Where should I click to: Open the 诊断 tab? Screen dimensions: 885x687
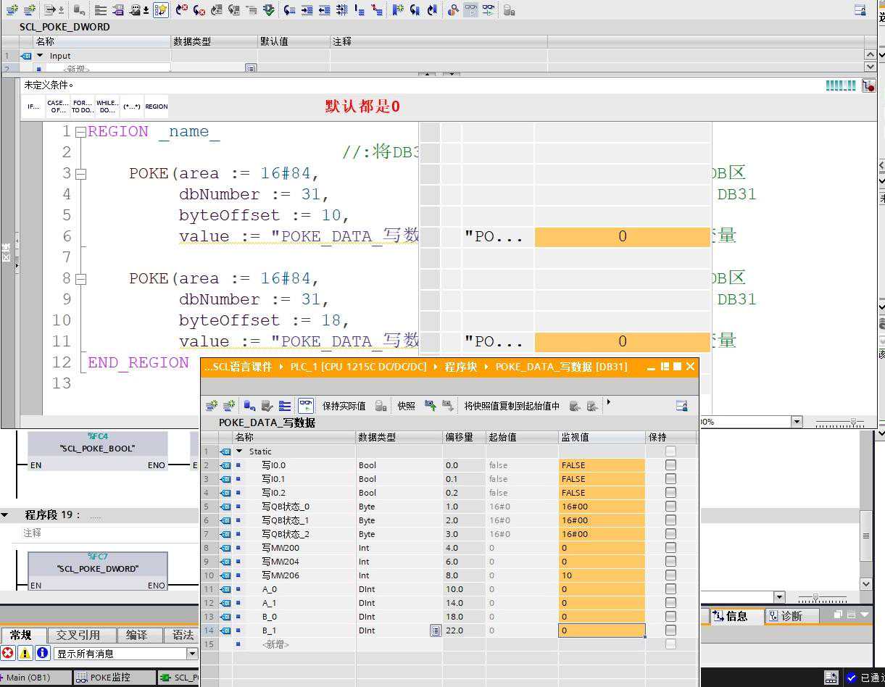(791, 616)
